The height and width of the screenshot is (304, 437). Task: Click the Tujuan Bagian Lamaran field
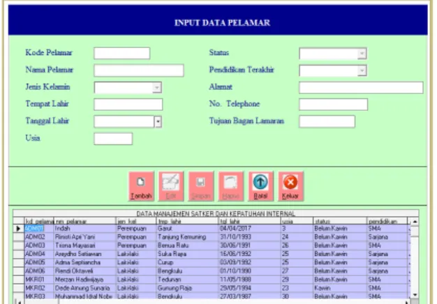[327, 121]
